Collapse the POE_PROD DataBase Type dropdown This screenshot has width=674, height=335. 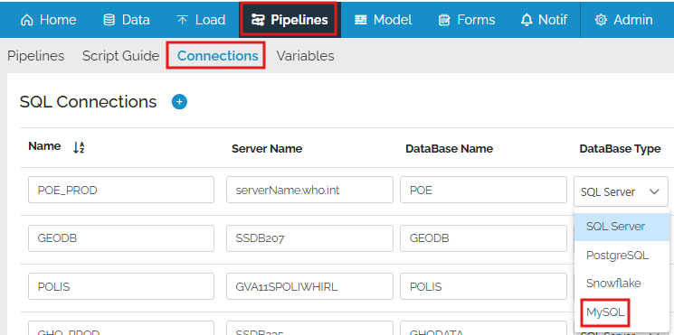pyautogui.click(x=621, y=191)
